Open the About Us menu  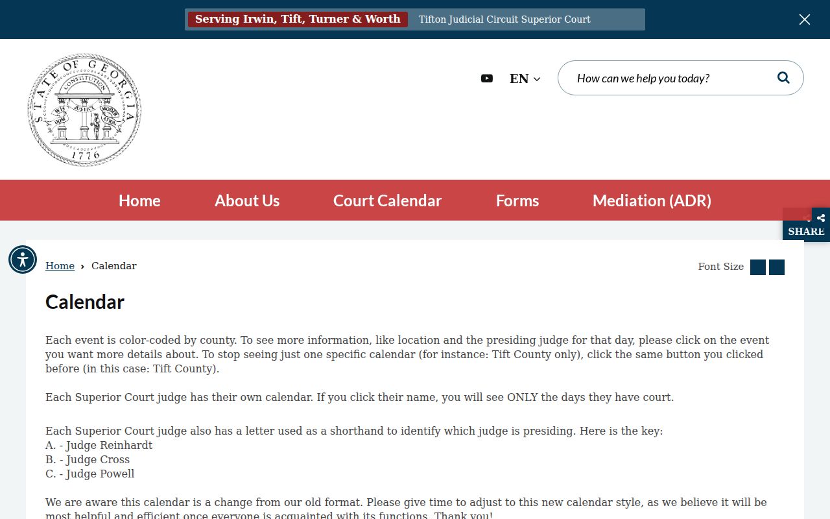(x=247, y=200)
